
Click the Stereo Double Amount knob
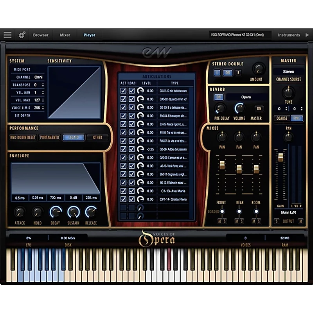click(x=257, y=68)
